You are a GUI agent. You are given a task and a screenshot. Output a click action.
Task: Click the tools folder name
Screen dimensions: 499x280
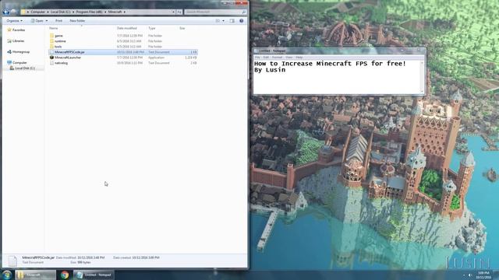coord(58,47)
